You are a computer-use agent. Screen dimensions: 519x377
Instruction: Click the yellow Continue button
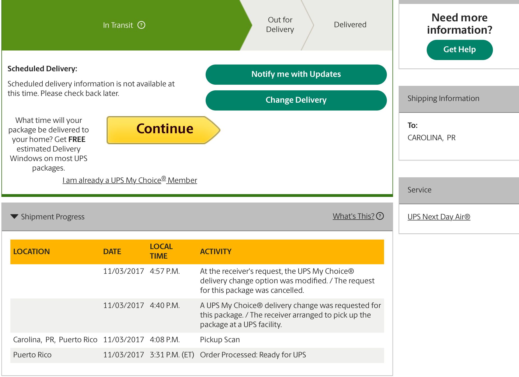coord(163,130)
